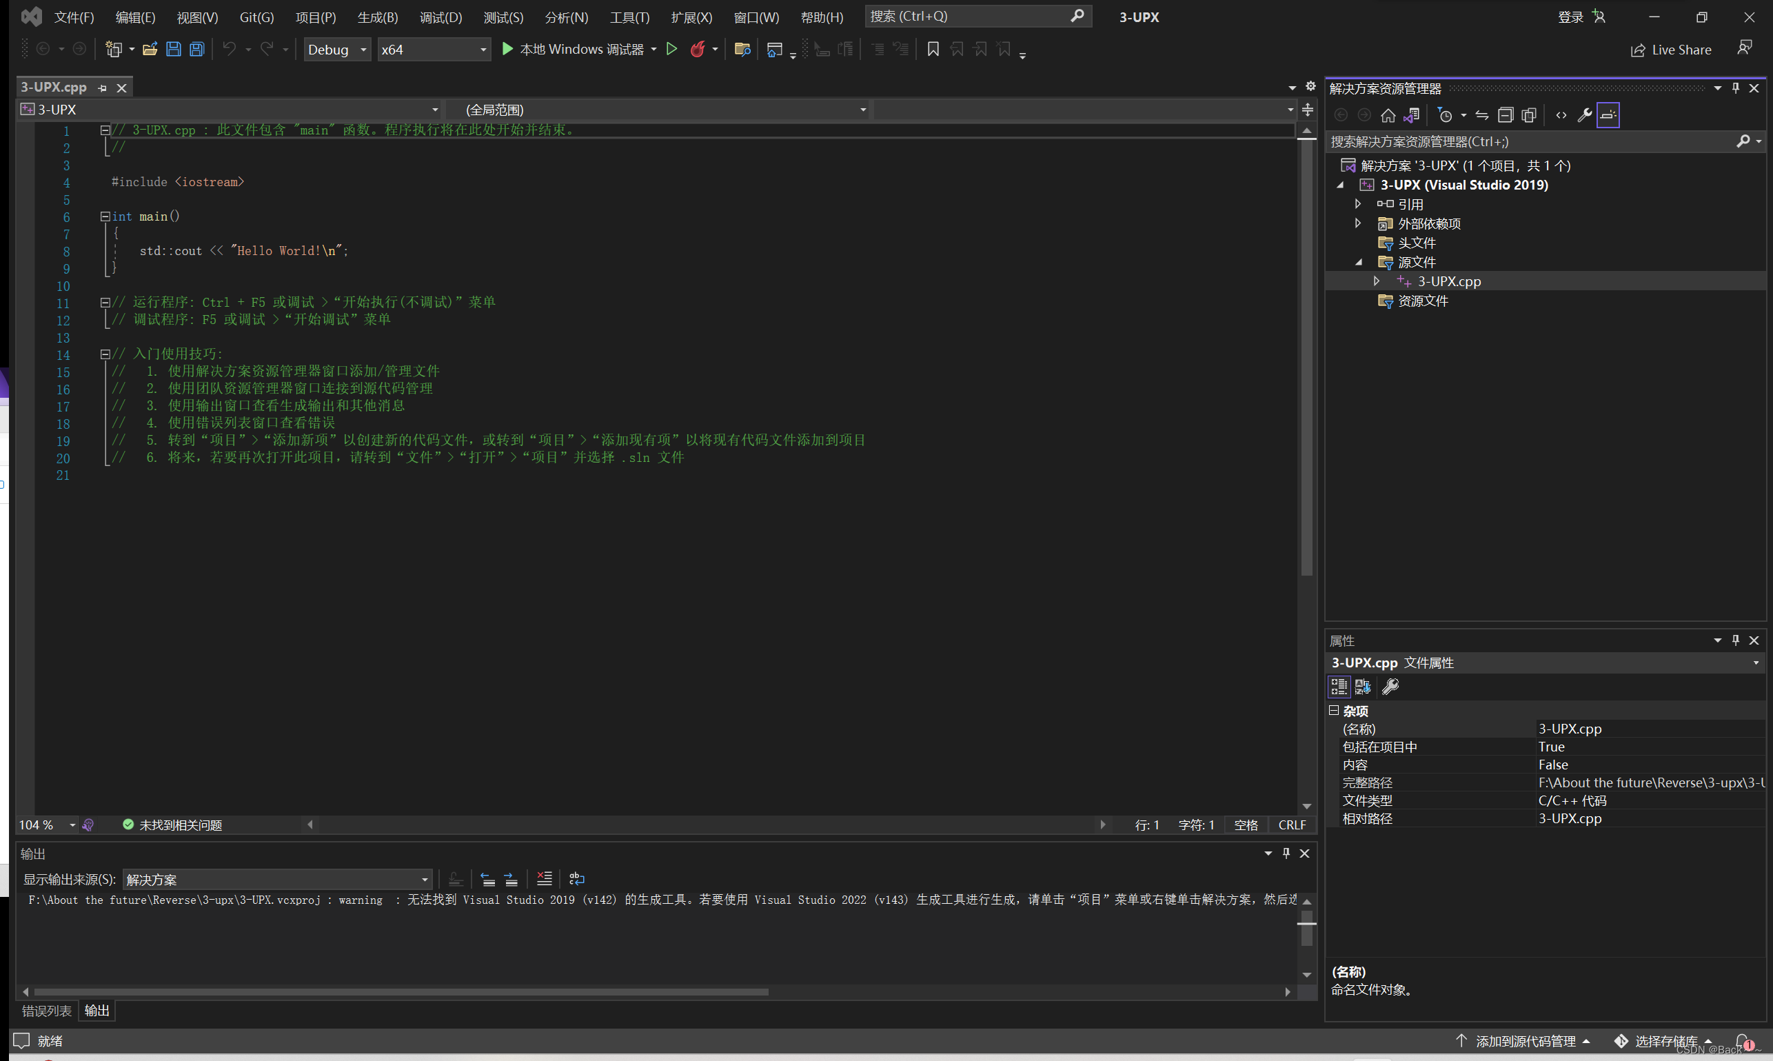Click Collapse All in Solution Explorer
Screen dimensions: 1773x1061
pos(1506,115)
